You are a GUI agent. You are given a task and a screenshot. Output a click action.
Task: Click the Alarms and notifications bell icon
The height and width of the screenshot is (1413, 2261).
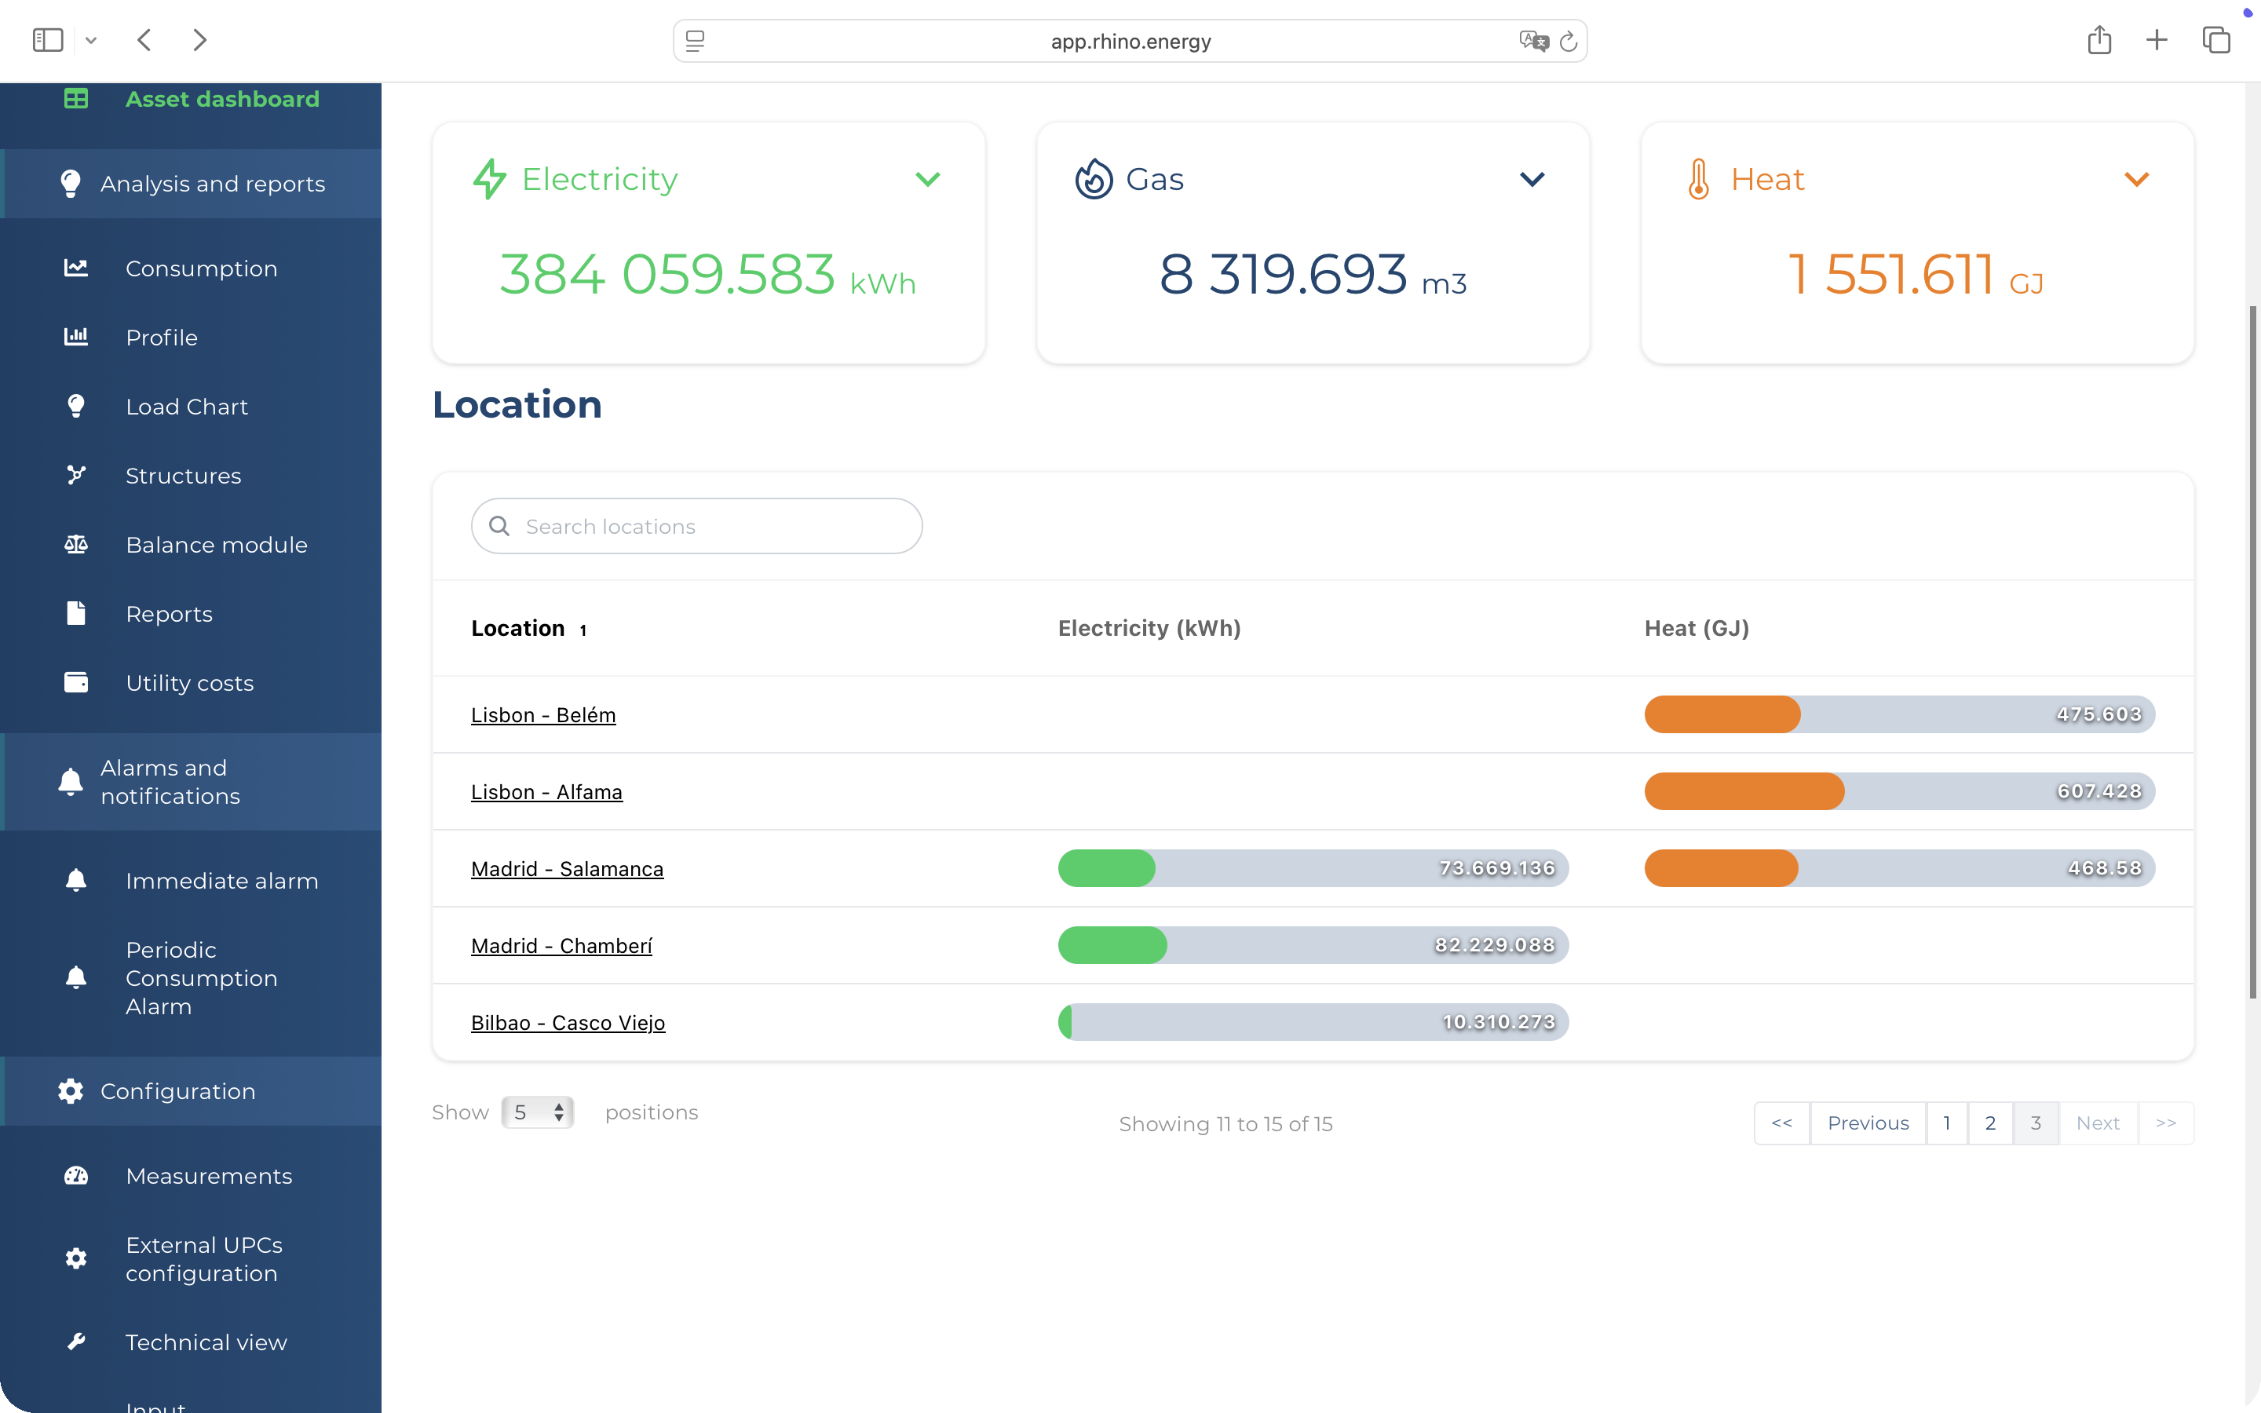(70, 781)
